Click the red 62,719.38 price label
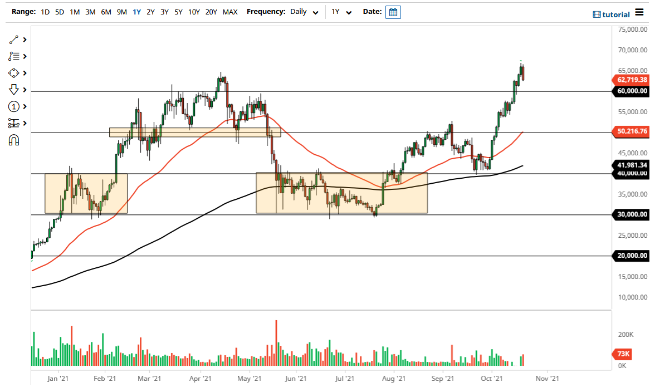The width and height of the screenshot is (650, 392). point(630,80)
